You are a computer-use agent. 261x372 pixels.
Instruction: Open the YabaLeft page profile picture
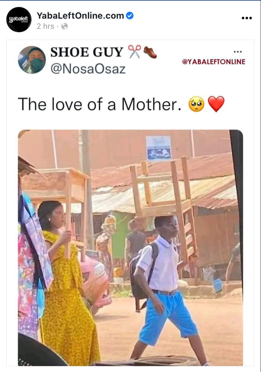pyautogui.click(x=19, y=20)
